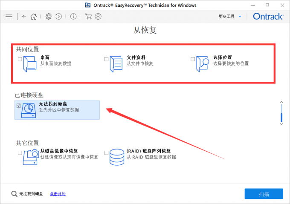Go back with the left arrow icon
This screenshot has height=204, width=290.
(24, 17)
